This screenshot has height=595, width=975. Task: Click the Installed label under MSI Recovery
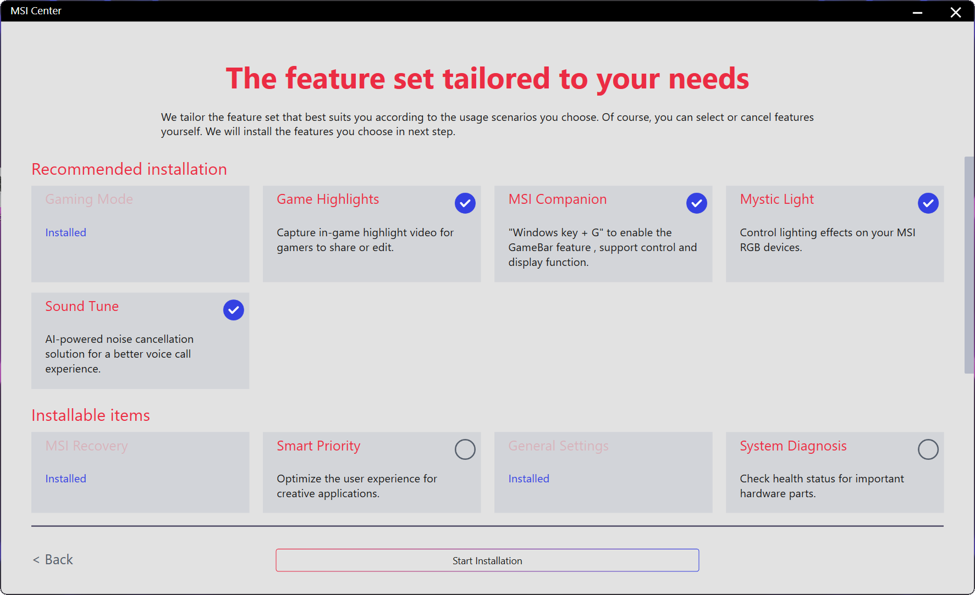click(65, 479)
